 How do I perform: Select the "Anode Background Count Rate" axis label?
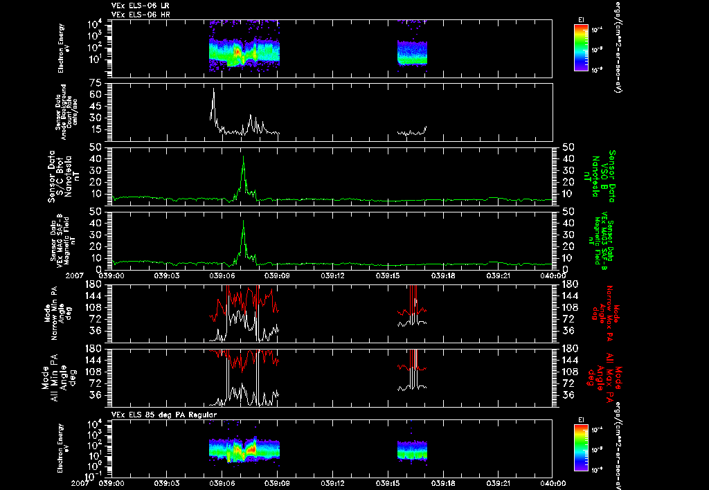66,112
